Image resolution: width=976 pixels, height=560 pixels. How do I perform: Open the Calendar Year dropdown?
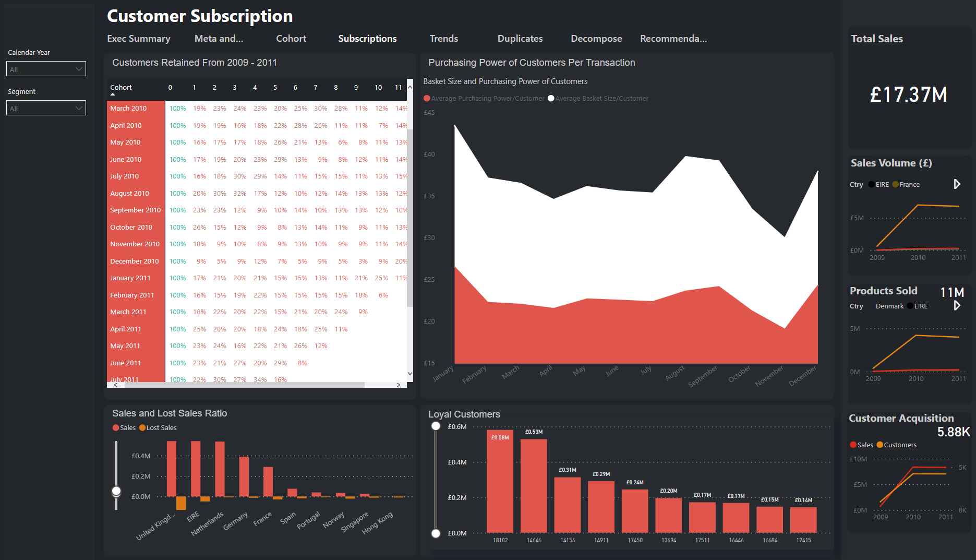pyautogui.click(x=46, y=69)
